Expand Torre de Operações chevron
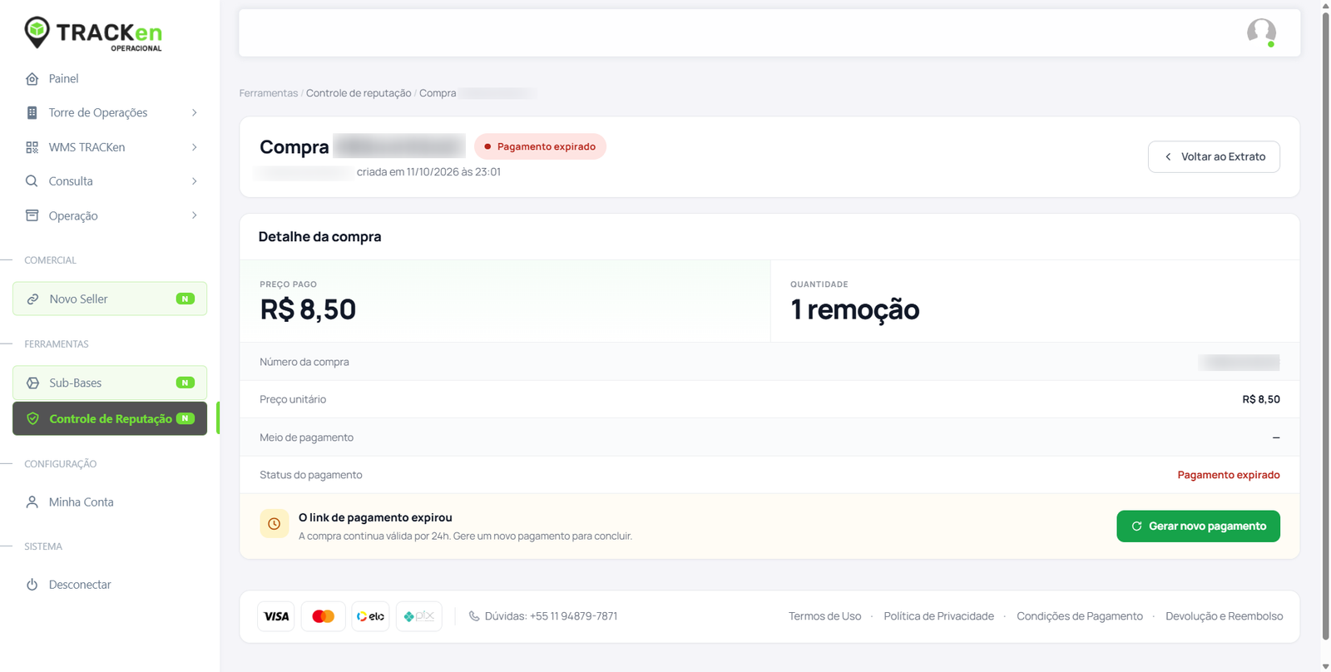Screen dimensions: 1331x672 click(x=194, y=113)
